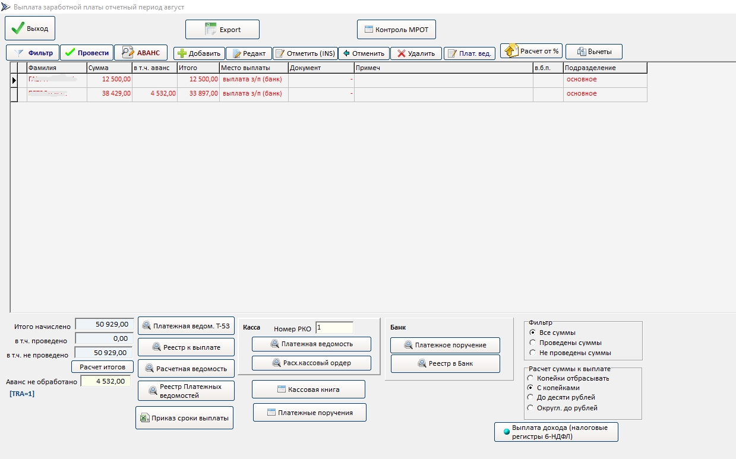Click the Аванс не обработано field
Viewport: 736px width, 459px height.
pyautogui.click(x=105, y=381)
